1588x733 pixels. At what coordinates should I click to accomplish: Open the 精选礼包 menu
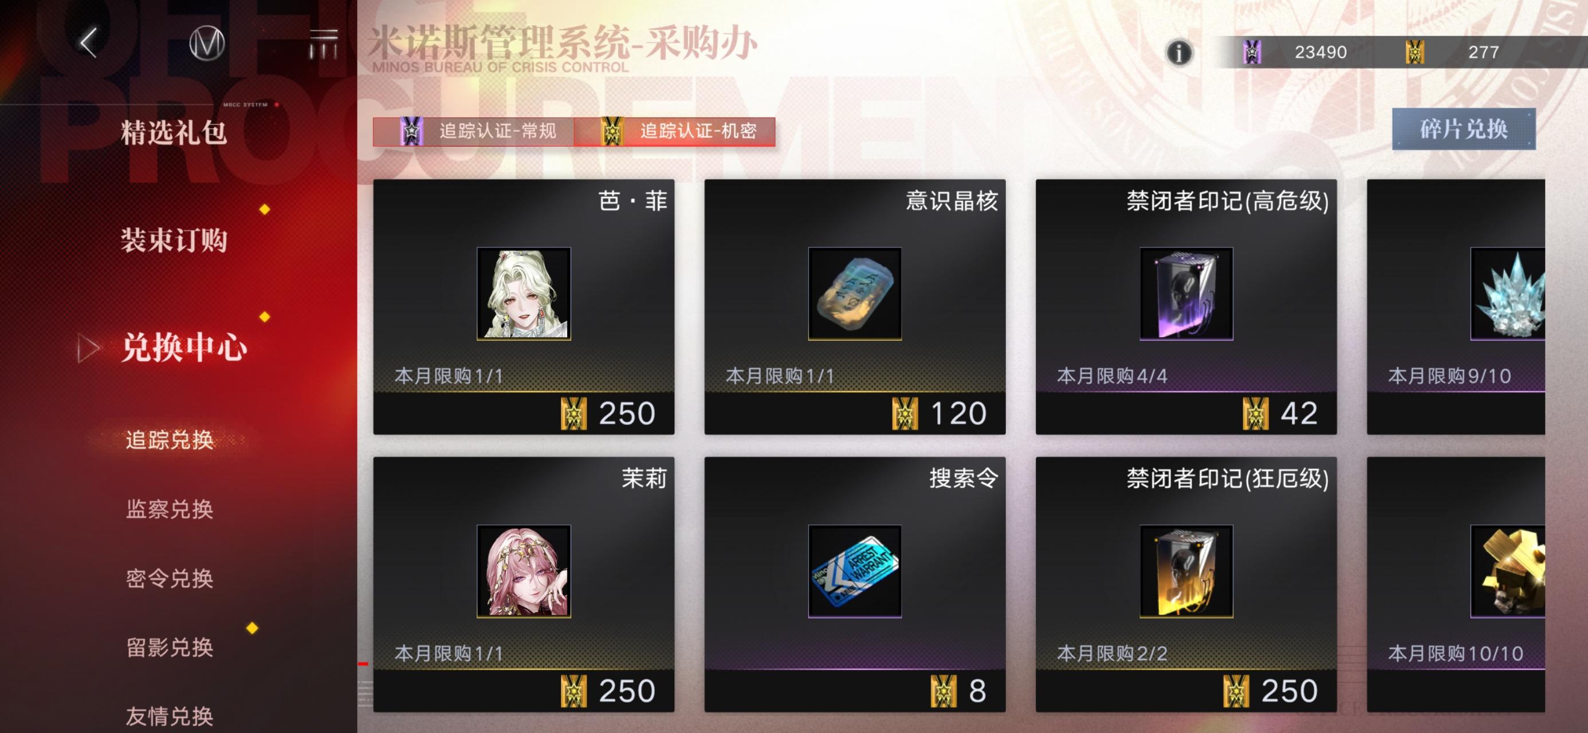tap(174, 132)
